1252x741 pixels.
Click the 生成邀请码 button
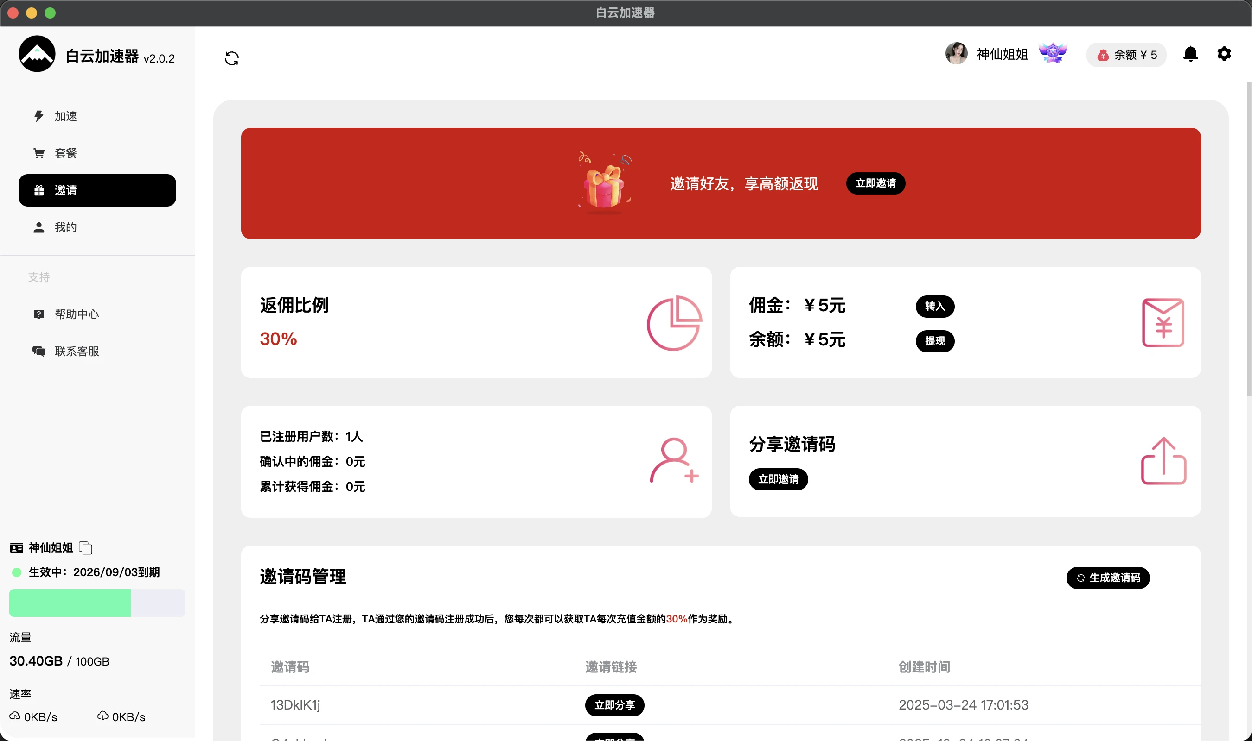pos(1108,578)
